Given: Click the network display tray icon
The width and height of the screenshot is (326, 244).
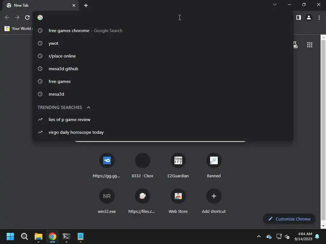Looking at the screenshot, I should point(279,236).
